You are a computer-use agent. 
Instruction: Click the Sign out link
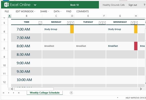133,5
